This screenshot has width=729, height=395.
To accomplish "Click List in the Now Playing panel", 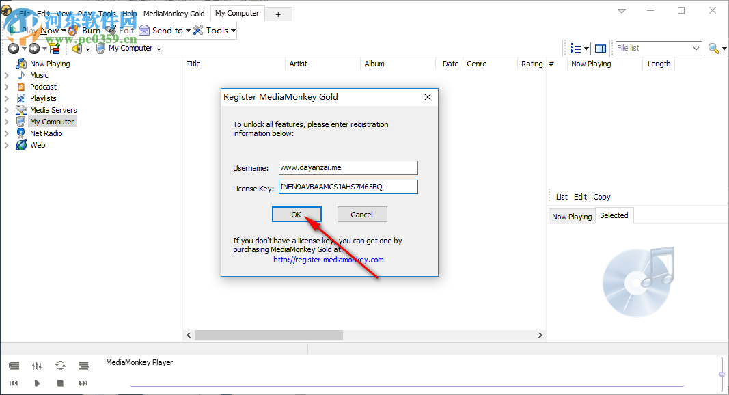I will (x=562, y=197).
